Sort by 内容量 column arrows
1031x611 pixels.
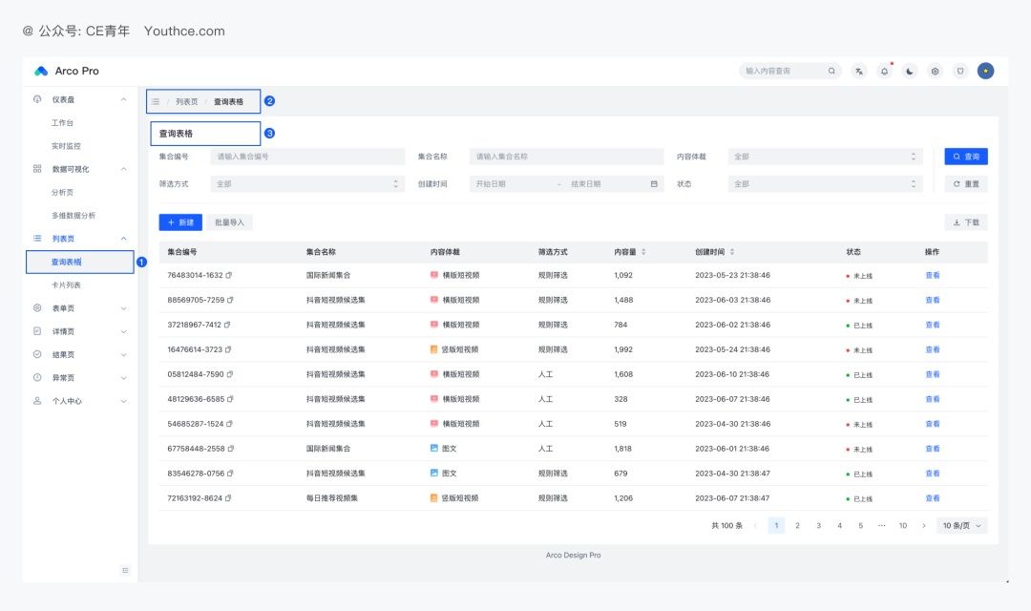[x=643, y=252]
